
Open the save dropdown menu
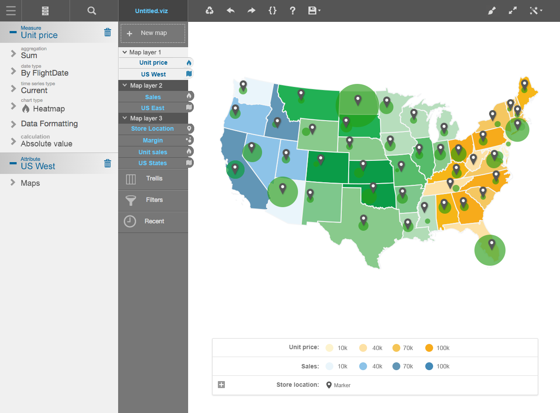tap(314, 10)
